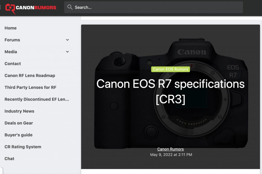Navigate to Industry News
262x174 pixels.
[x=19, y=111]
